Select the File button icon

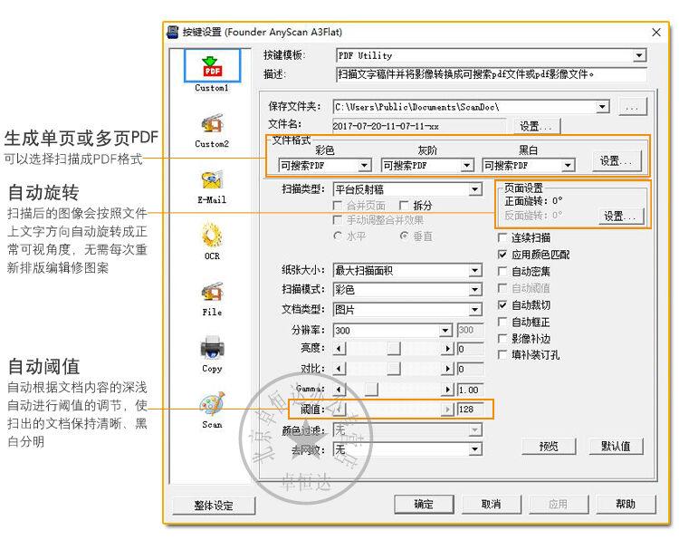(x=212, y=293)
